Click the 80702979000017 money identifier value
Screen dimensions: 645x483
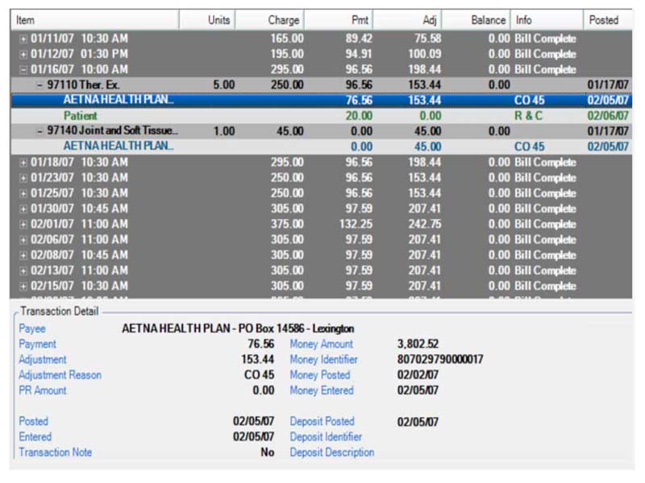tap(440, 360)
